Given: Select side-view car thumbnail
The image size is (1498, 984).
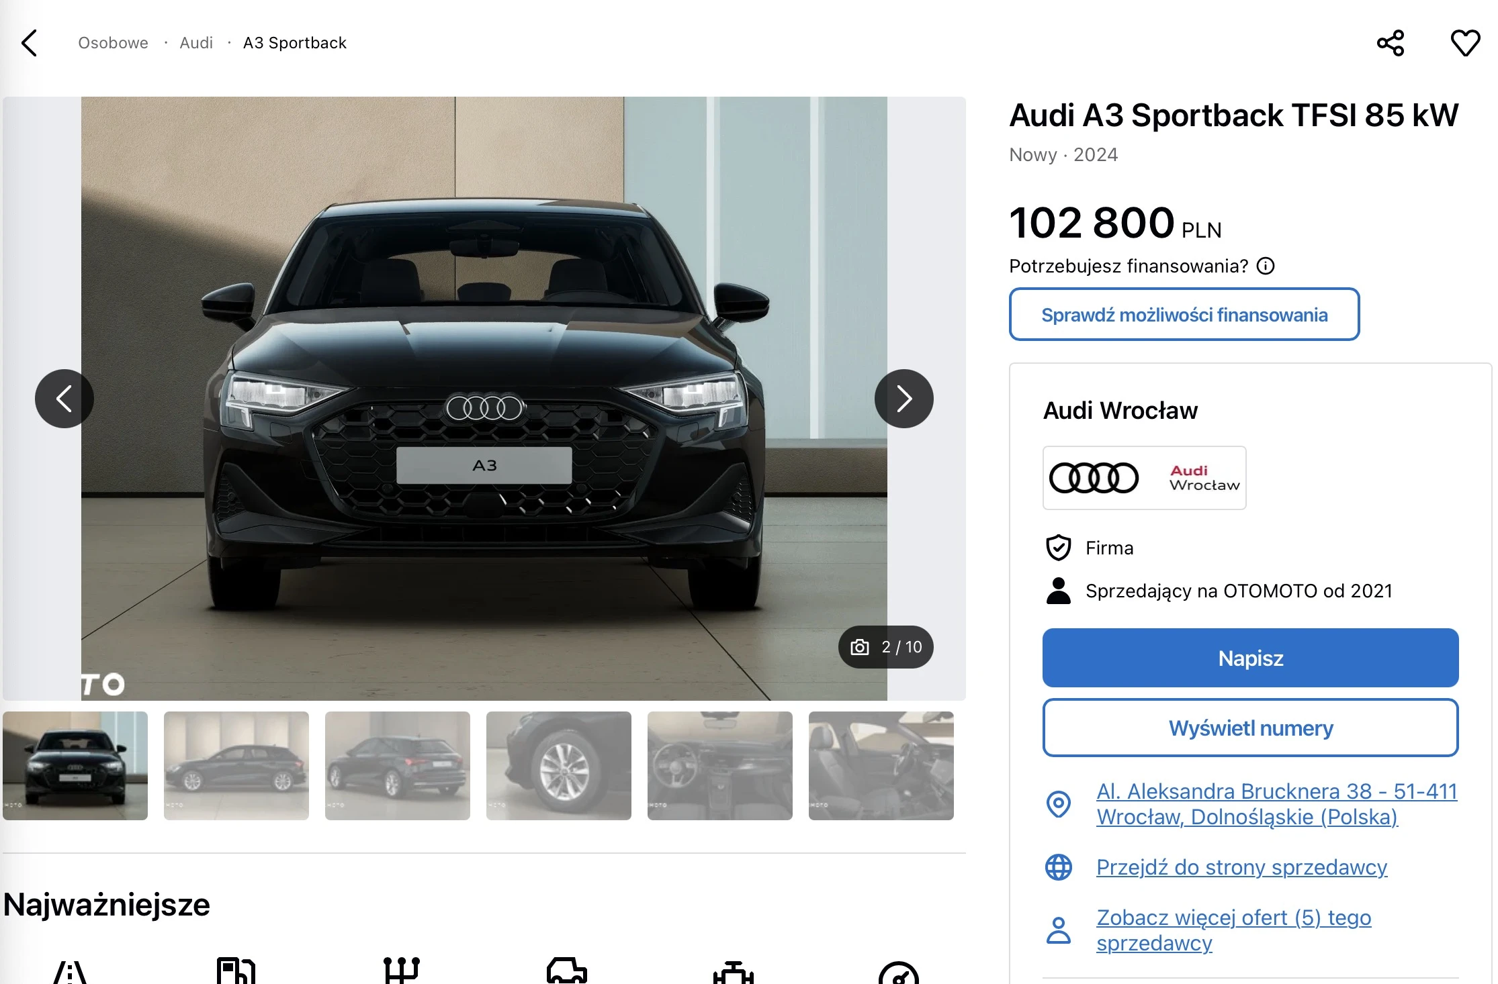Looking at the screenshot, I should click(236, 766).
